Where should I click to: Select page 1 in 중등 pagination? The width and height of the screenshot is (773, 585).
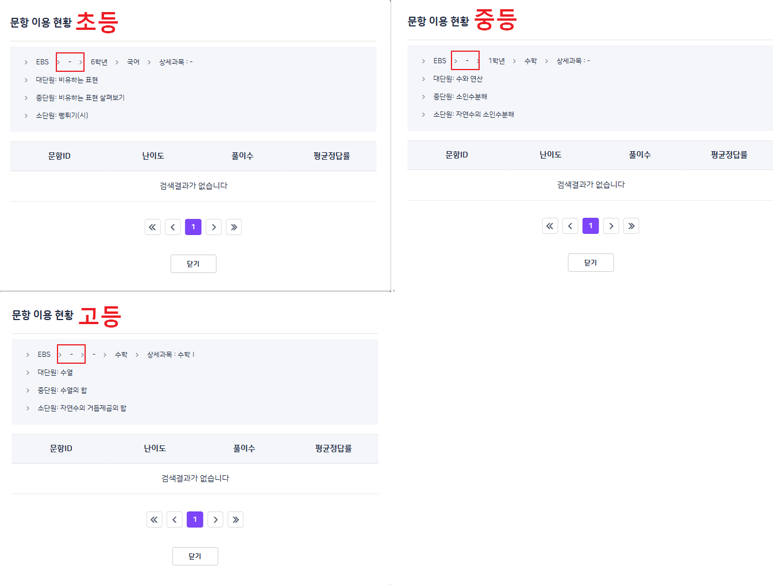[591, 226]
